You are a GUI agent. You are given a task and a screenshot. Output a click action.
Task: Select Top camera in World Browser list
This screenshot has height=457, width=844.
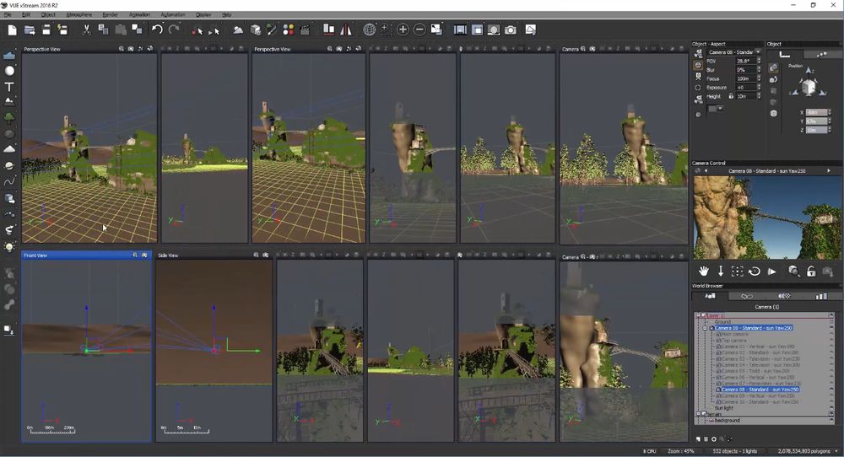pyautogui.click(x=733, y=340)
